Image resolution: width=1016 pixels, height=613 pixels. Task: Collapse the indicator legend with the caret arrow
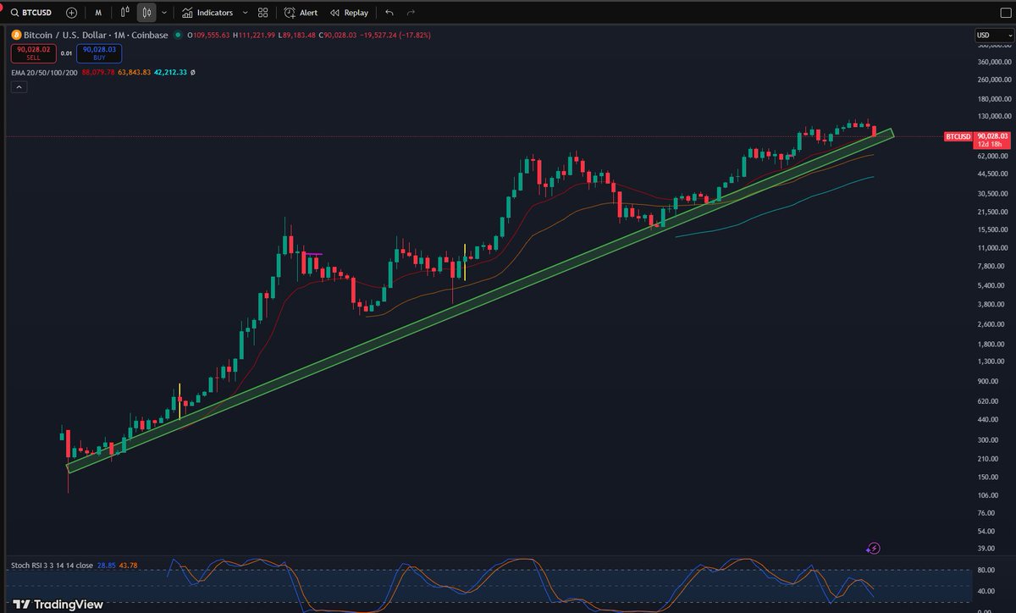click(x=19, y=86)
